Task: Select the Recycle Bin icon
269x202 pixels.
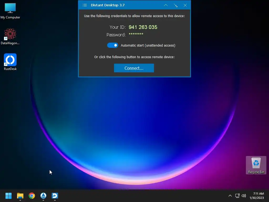Action: (256, 165)
